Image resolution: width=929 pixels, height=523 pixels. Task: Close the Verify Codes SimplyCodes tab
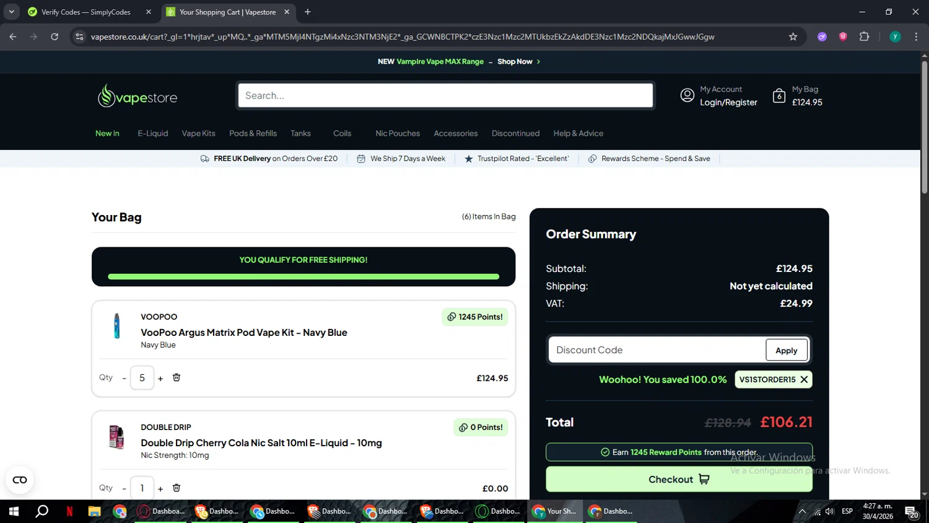(x=149, y=12)
